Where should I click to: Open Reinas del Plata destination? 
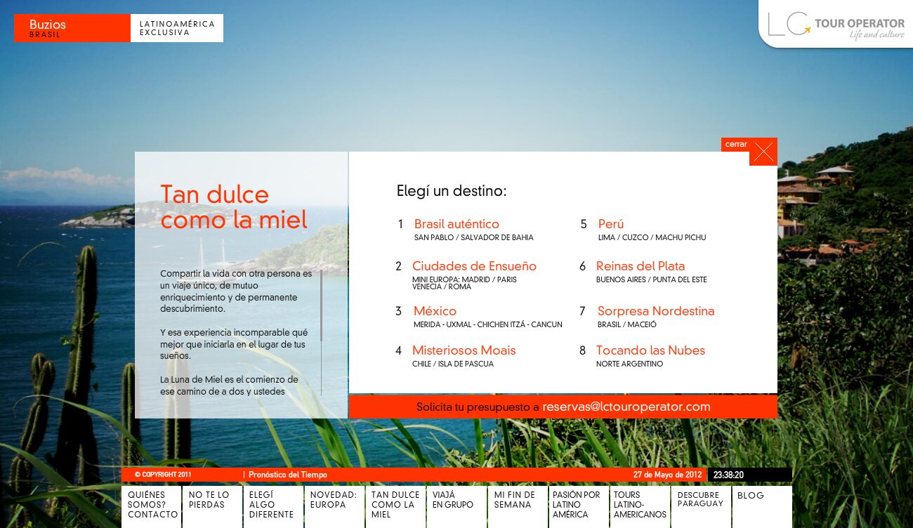coord(641,266)
